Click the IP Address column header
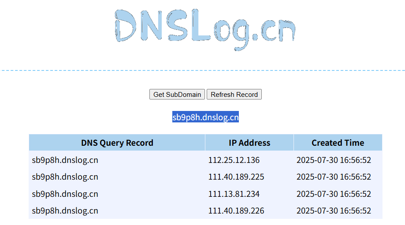 tap(249, 142)
